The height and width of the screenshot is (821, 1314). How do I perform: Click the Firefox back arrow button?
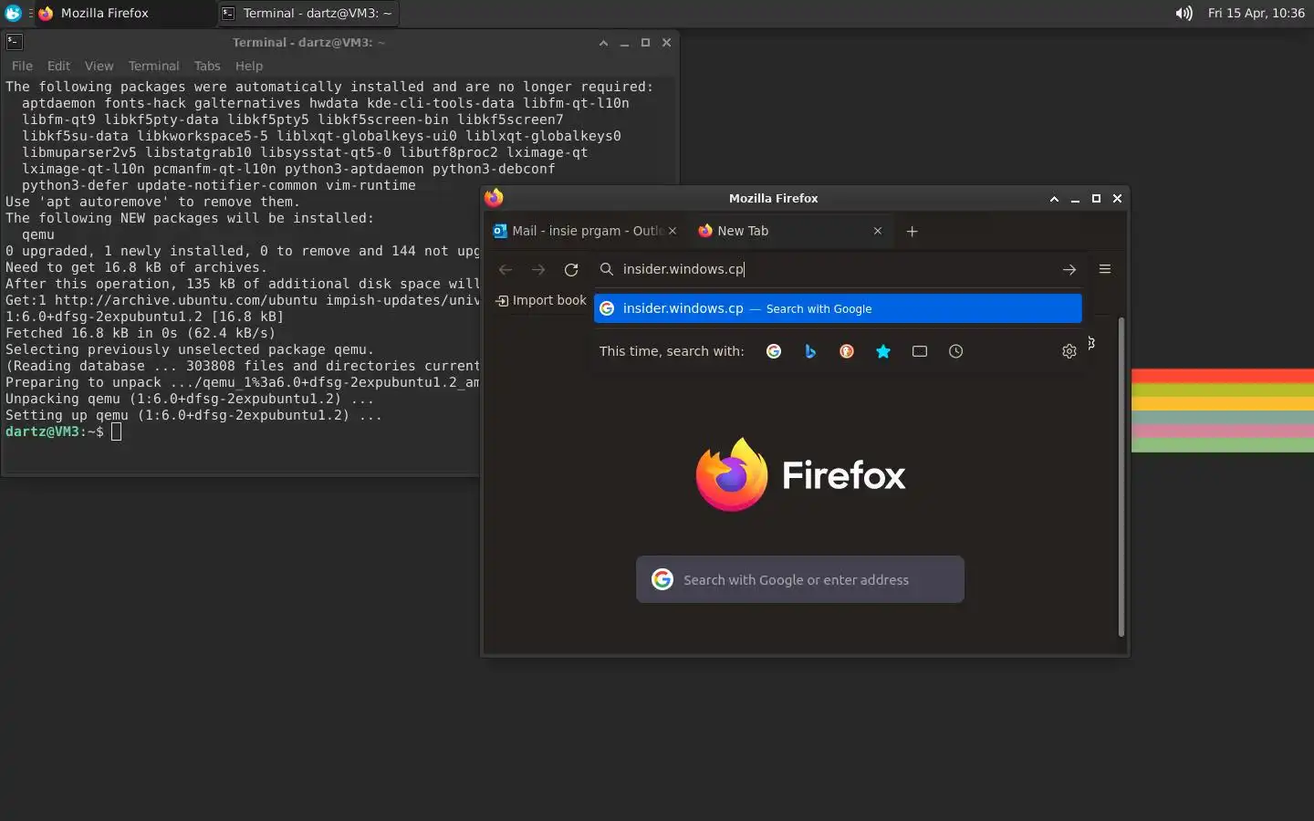pos(506,269)
